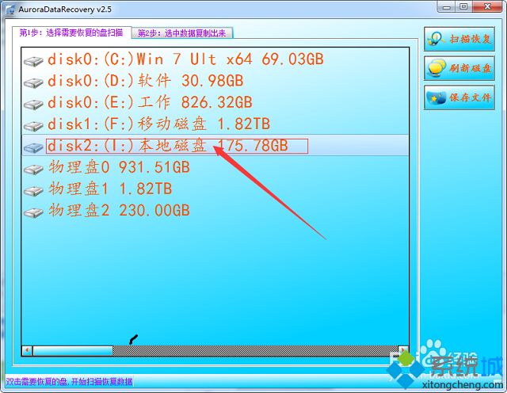Minimize the AuroraDataRecovery window
The image size is (507, 393).
(446, 7)
